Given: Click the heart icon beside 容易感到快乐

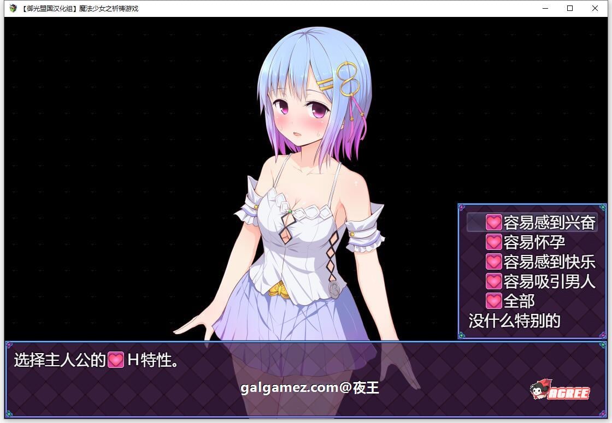Looking at the screenshot, I should click(x=493, y=261).
